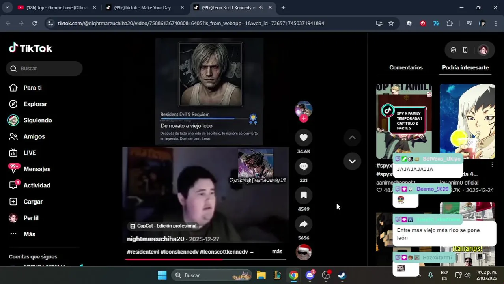504x284 pixels.
Task: Like the video with the heart icon
Action: click(304, 137)
